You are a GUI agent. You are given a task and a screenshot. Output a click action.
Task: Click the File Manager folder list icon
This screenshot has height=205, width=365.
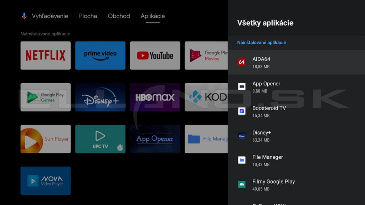tap(242, 160)
